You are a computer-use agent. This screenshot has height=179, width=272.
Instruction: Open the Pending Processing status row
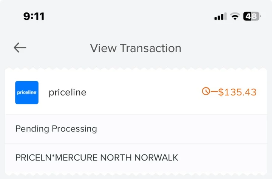point(136,129)
